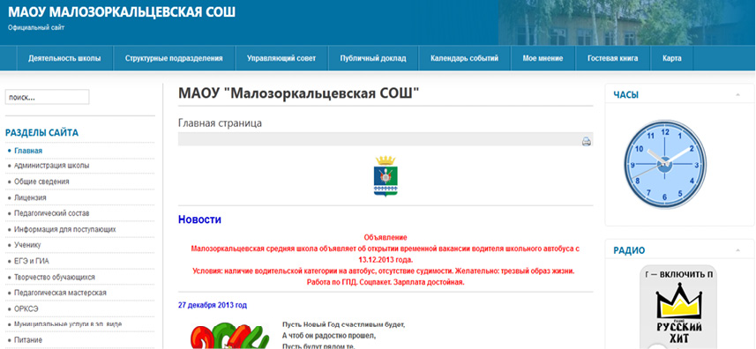
Task: Open Мое мнение menu item
Action: coord(543,58)
